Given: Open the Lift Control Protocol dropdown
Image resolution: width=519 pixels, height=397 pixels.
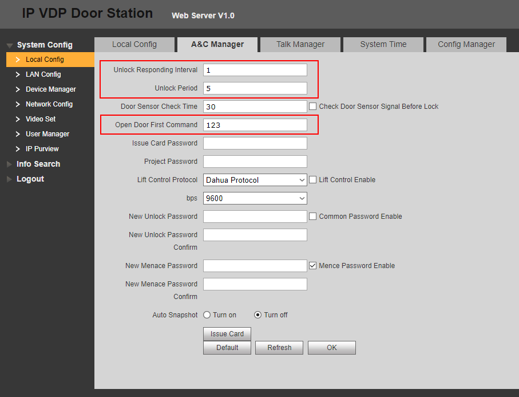Looking at the screenshot, I should [255, 180].
